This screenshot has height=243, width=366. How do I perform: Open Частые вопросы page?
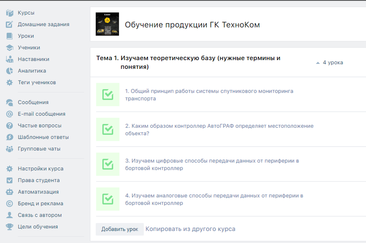pos(40,126)
